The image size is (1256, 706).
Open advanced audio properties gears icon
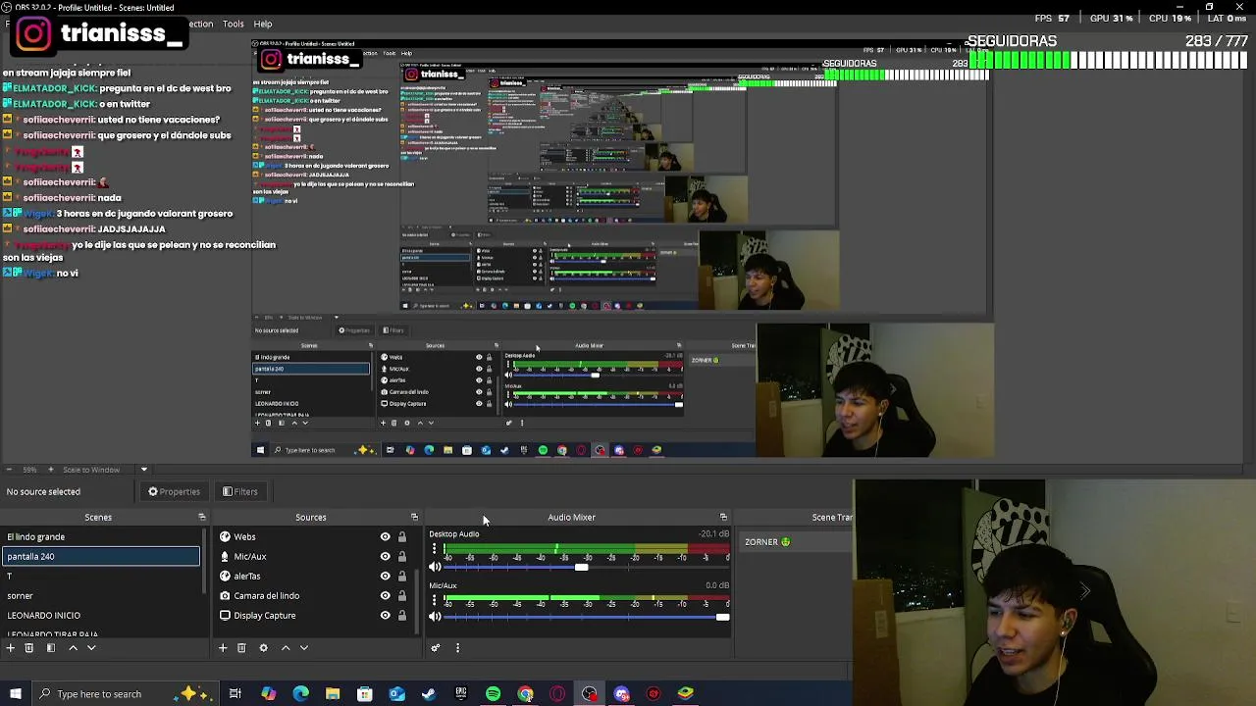[x=436, y=647]
